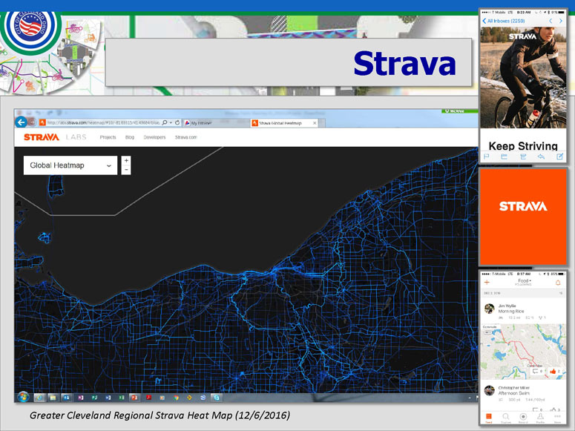This screenshot has height=431, width=575.
Task: Close the Strava Global Heatmap tab
Action: pos(315,123)
